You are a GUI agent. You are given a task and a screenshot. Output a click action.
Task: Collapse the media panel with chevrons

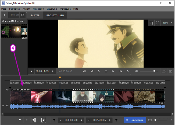[x=27, y=13]
